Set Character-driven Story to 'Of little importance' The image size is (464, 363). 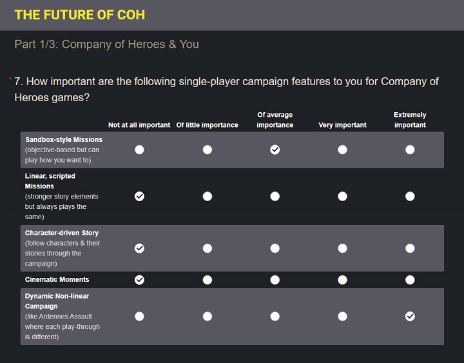point(208,248)
